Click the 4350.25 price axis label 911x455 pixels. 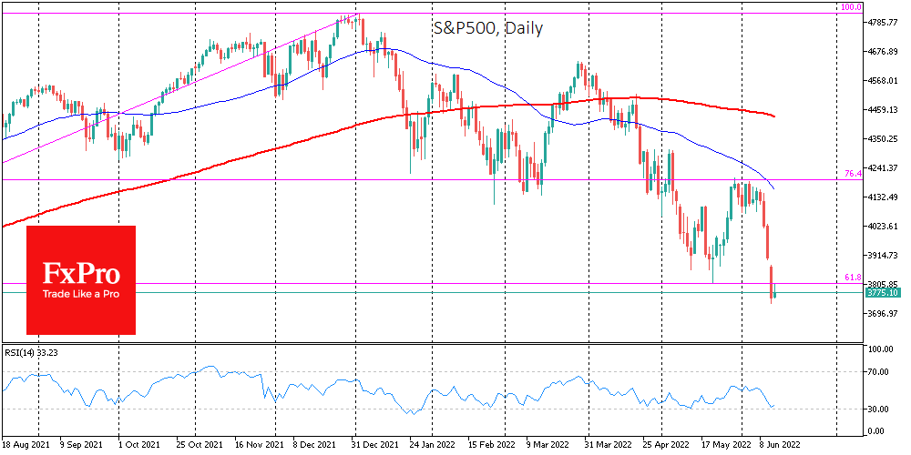(883, 138)
